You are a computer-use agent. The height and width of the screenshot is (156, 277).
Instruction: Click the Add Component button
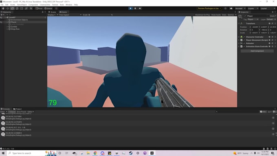point(257,51)
